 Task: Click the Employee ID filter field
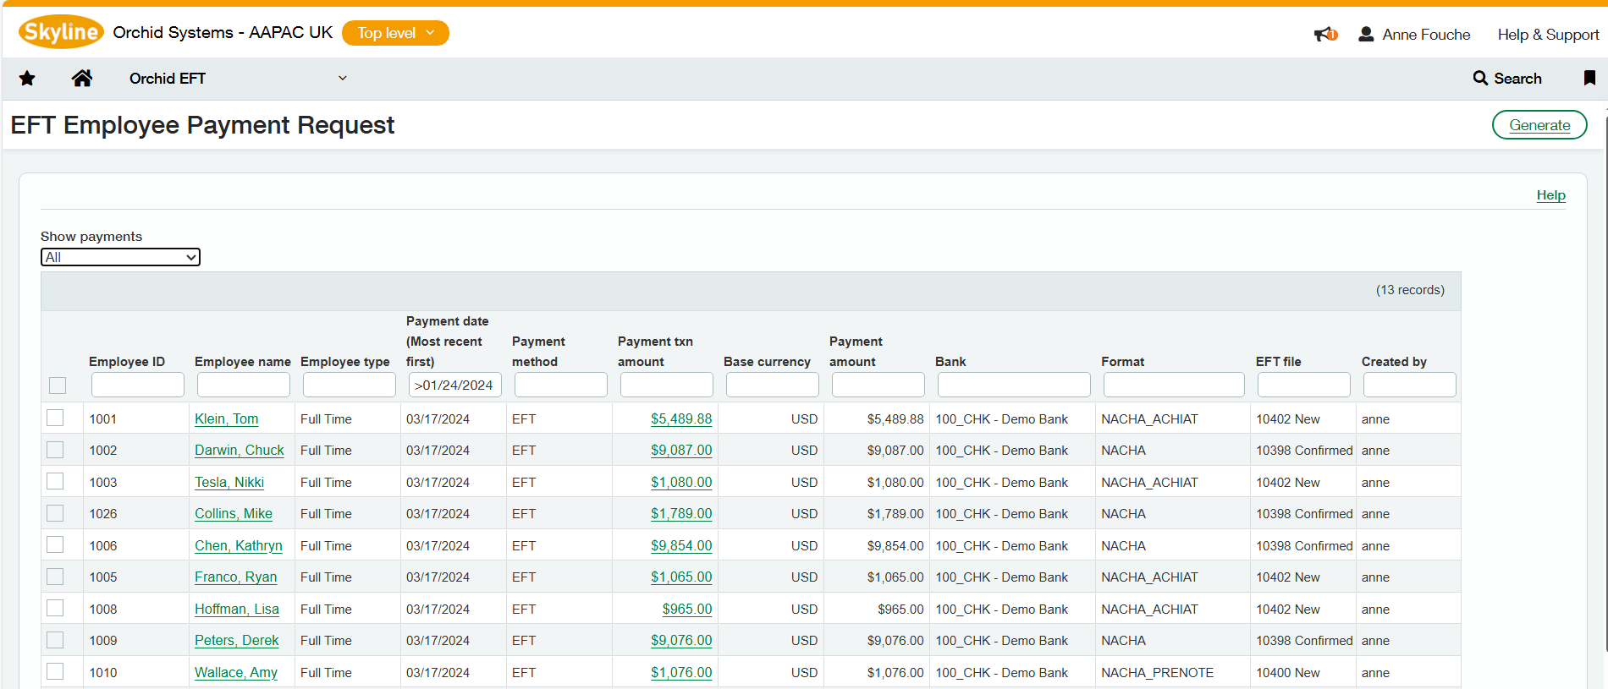pyautogui.click(x=137, y=386)
